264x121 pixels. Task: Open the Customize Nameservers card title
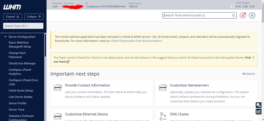[189, 85]
